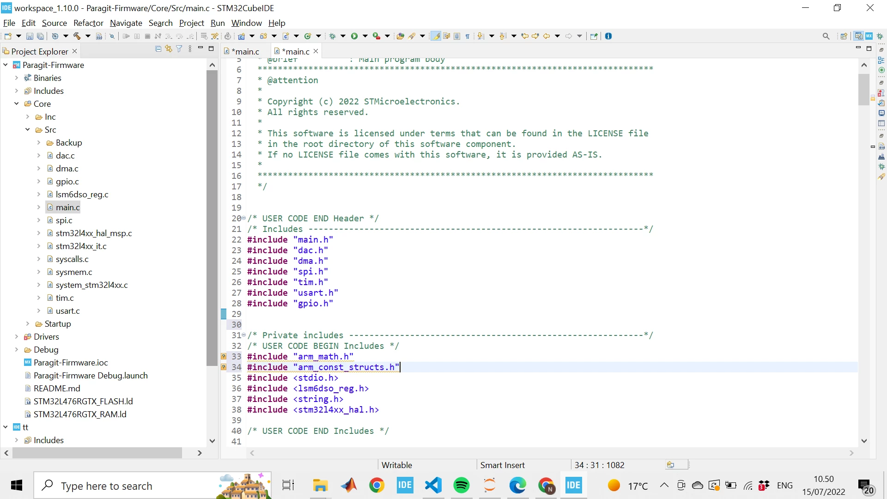Click the Terminate stop square icon
Viewport: 887px width, 499px height.
[148, 36]
